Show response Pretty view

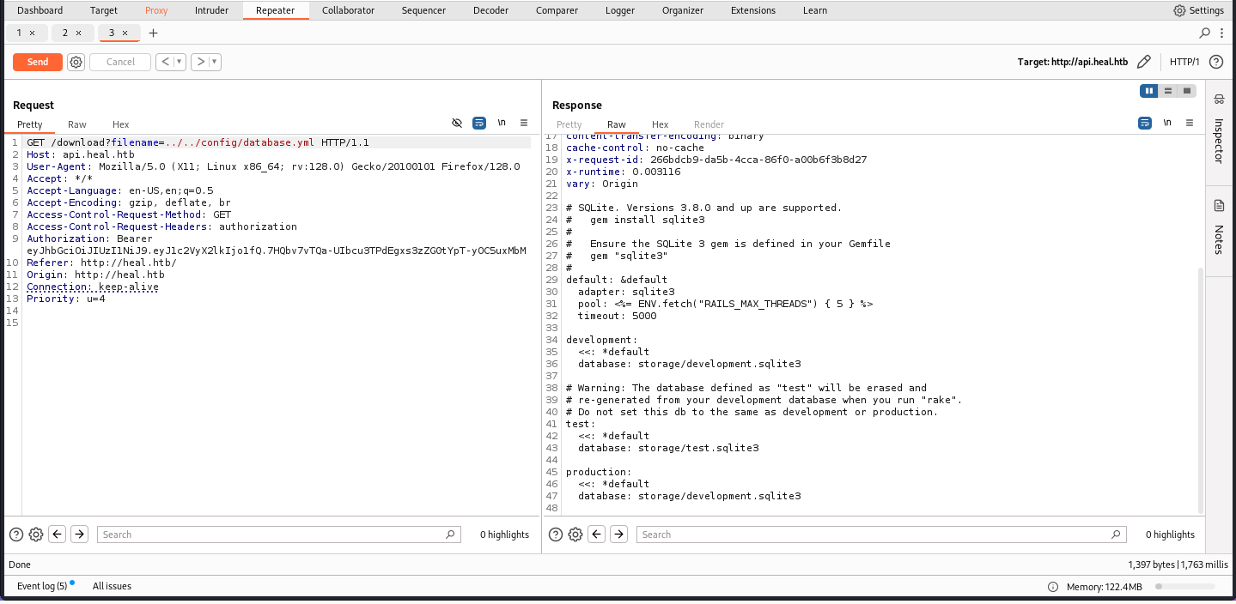(569, 124)
